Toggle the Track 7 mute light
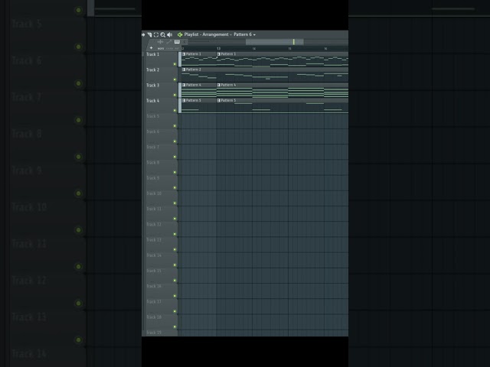 coord(175,157)
